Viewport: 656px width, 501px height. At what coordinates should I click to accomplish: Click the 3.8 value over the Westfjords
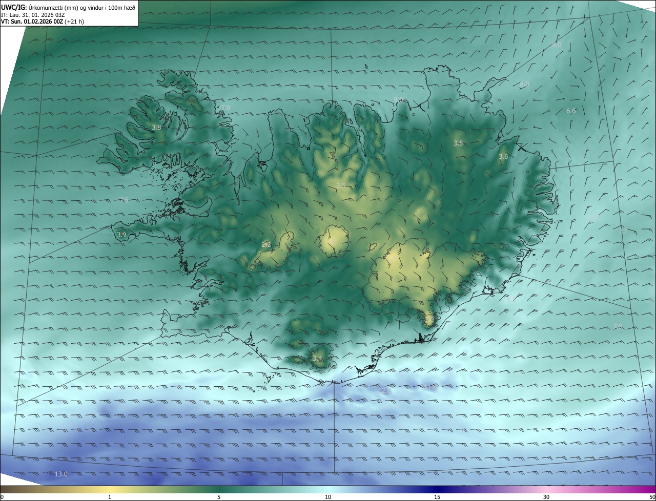[x=156, y=127]
